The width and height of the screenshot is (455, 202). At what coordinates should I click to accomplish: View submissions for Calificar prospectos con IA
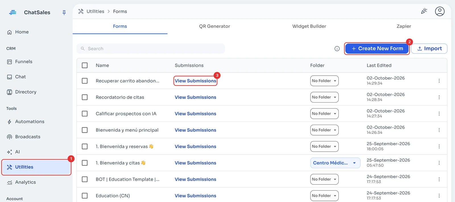(x=195, y=114)
